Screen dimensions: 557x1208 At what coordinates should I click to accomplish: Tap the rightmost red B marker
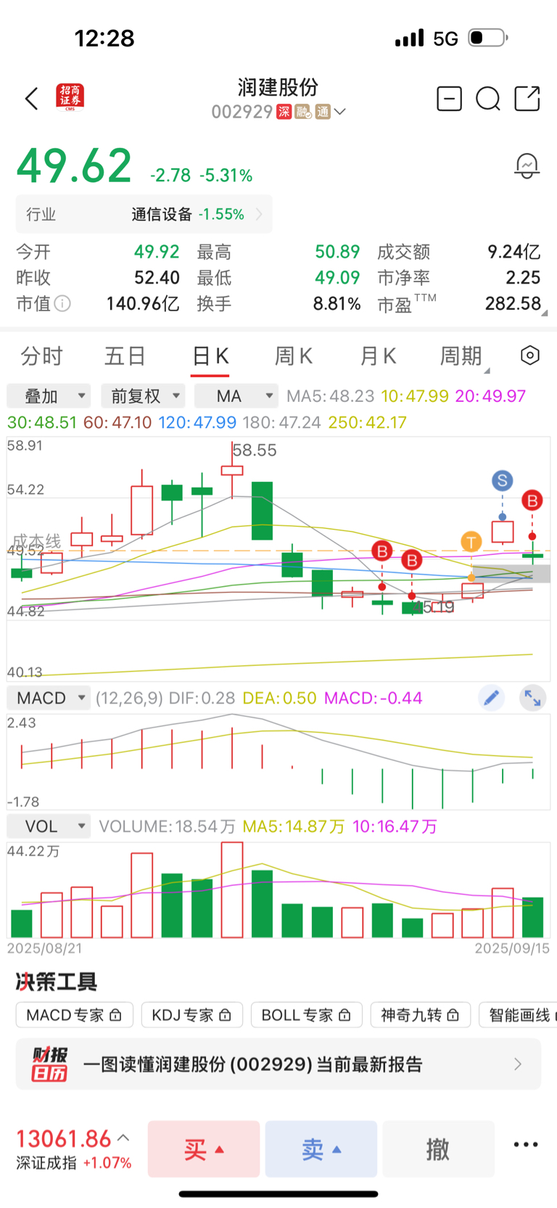(532, 500)
